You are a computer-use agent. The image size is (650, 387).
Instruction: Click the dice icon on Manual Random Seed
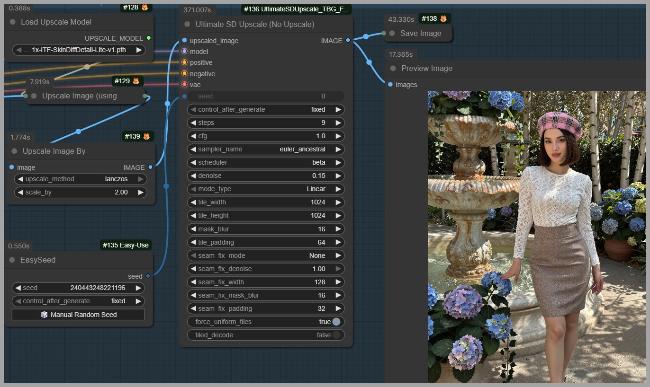tap(44, 315)
